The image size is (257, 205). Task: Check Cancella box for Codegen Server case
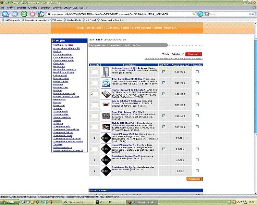[x=197, y=72]
